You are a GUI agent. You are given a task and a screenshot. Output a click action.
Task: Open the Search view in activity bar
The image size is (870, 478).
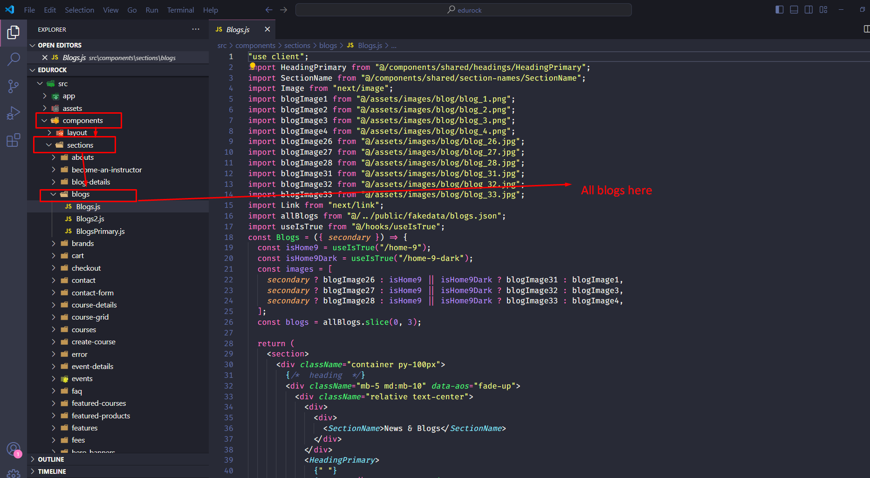coord(14,59)
